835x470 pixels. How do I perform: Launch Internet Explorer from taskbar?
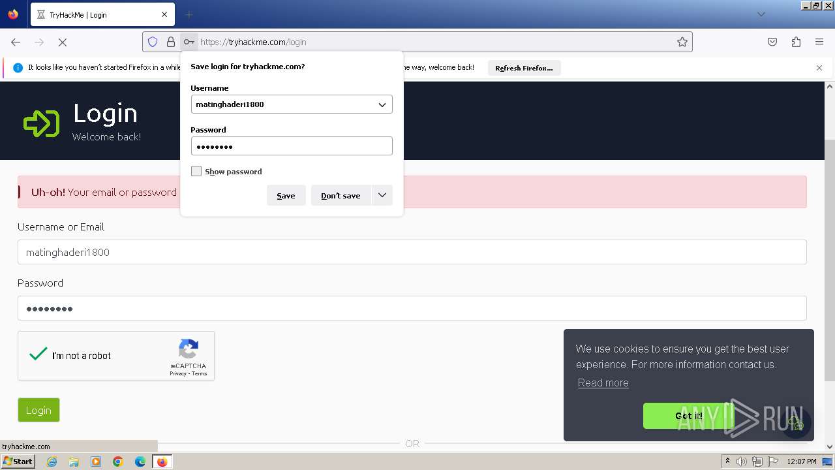[x=52, y=462]
